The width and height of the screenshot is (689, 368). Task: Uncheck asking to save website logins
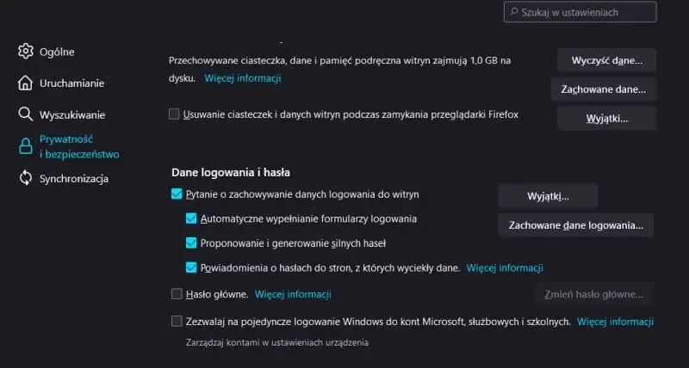pos(177,195)
